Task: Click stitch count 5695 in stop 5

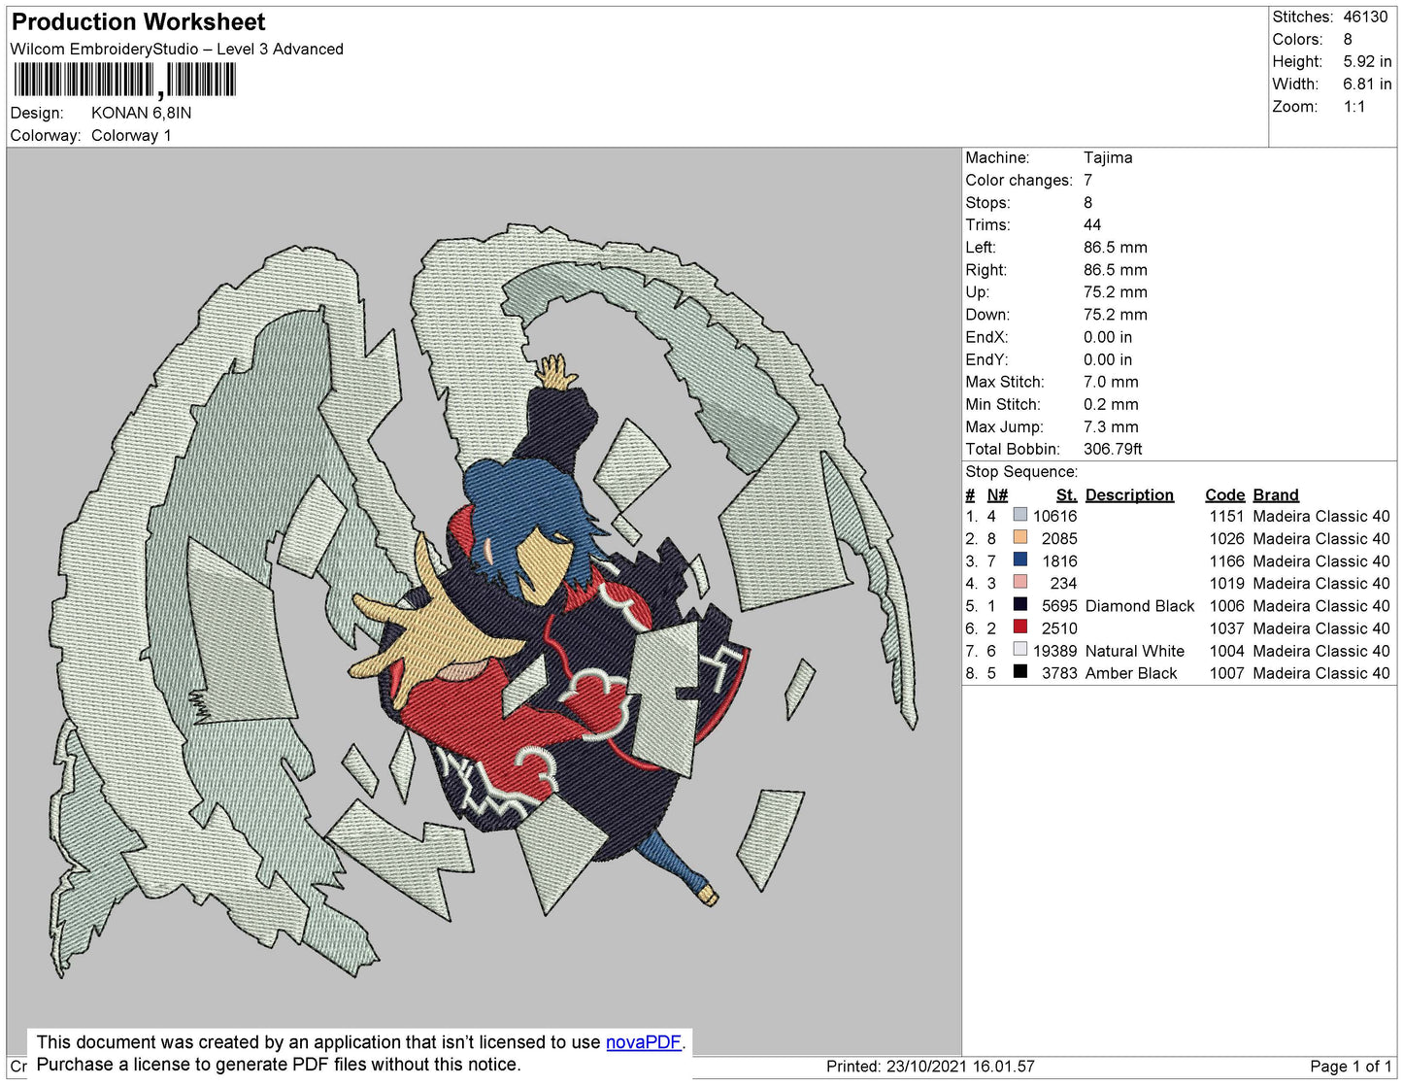Action: (1059, 606)
